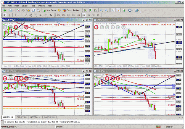Toggle chart Auto Scroll
This screenshot has width=185, height=129.
coord(112,10)
